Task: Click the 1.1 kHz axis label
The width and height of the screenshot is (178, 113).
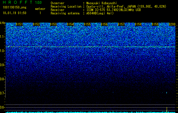Action: [2, 37]
